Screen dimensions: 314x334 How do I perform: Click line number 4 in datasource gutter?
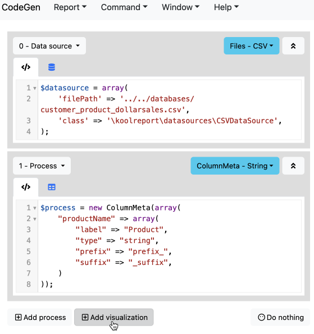pos(29,132)
